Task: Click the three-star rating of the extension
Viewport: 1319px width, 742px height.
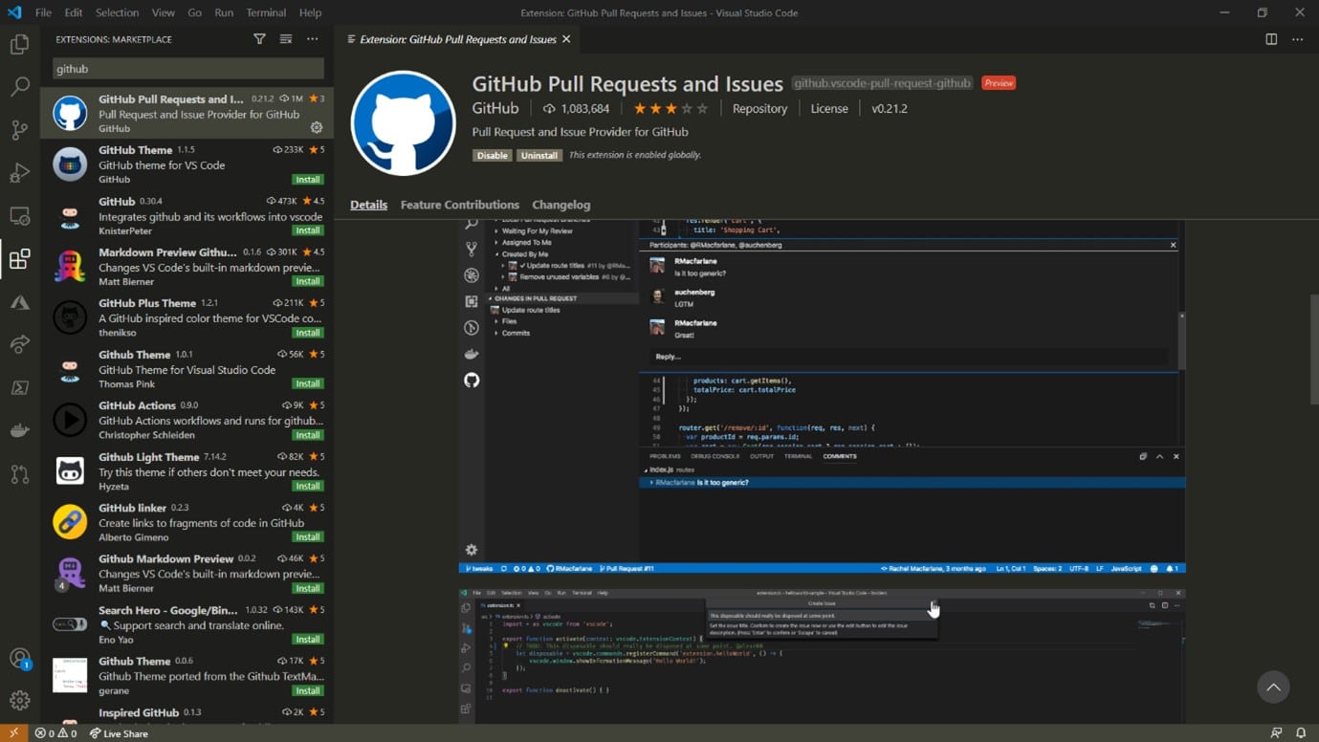Action: (670, 109)
